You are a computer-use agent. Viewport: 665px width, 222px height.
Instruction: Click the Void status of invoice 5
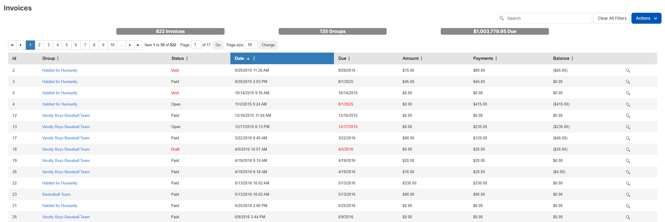[175, 93]
